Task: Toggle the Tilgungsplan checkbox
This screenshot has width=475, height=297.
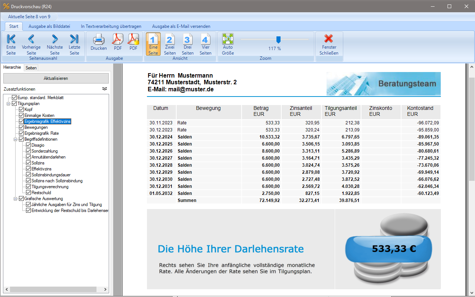Action: click(14, 104)
